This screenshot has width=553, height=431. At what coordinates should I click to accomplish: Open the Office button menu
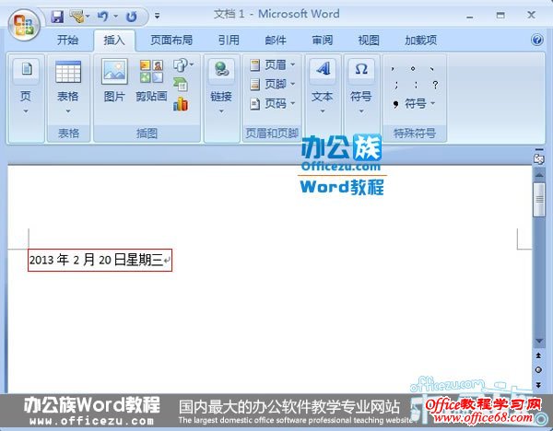24,25
